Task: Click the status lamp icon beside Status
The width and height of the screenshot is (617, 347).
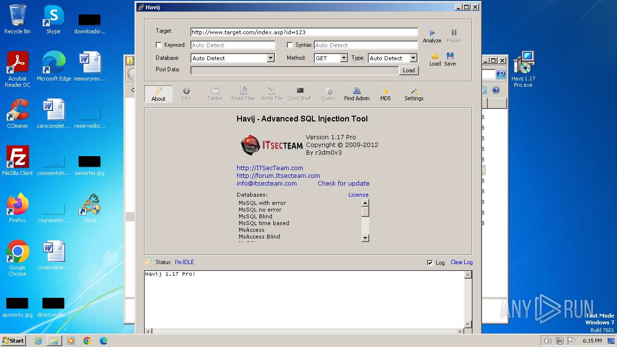Action: (x=148, y=261)
